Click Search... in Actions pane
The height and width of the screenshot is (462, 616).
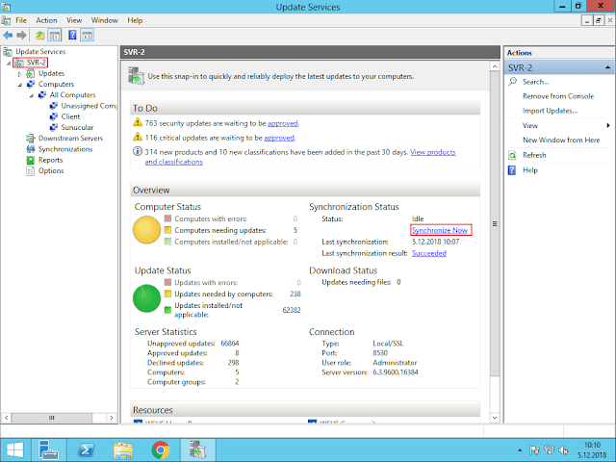point(535,82)
